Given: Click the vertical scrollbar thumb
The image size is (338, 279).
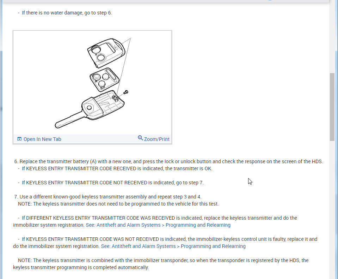Looking at the screenshot, I should click(x=332, y=107).
